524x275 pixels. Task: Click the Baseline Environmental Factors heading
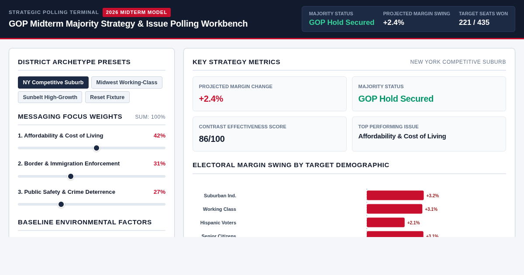click(85, 222)
